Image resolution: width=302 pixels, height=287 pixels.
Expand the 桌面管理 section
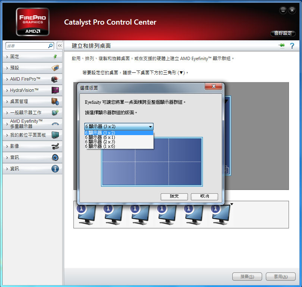(x=32, y=102)
